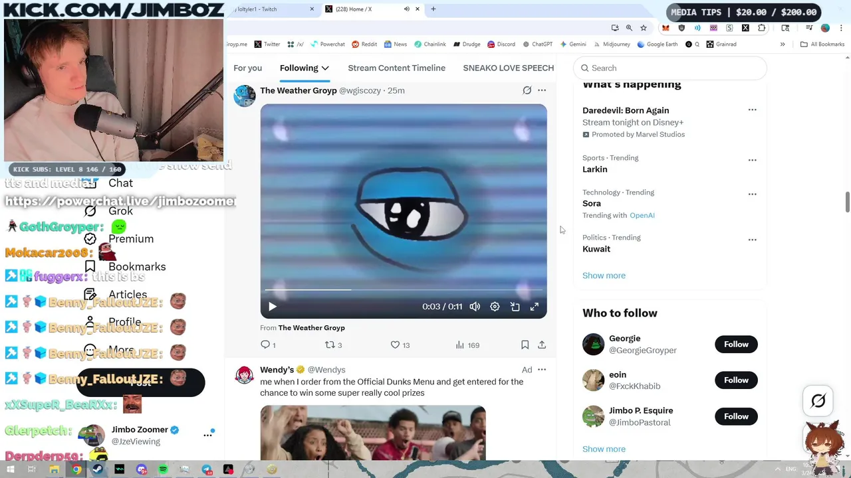Show more under Who to follow

(604, 449)
